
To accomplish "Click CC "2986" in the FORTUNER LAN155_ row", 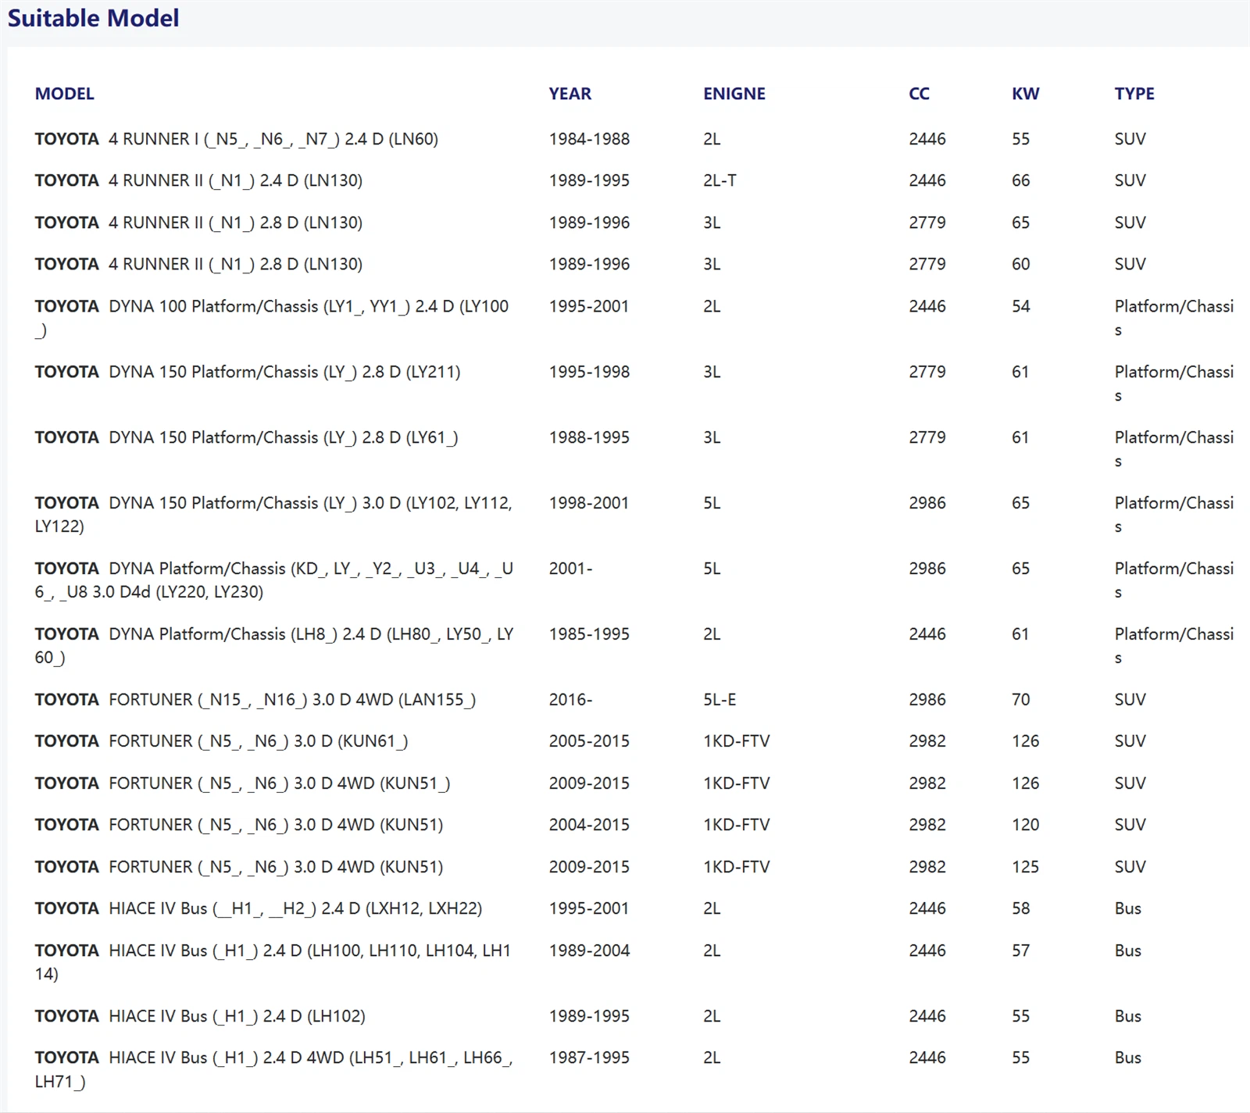I will point(927,700).
